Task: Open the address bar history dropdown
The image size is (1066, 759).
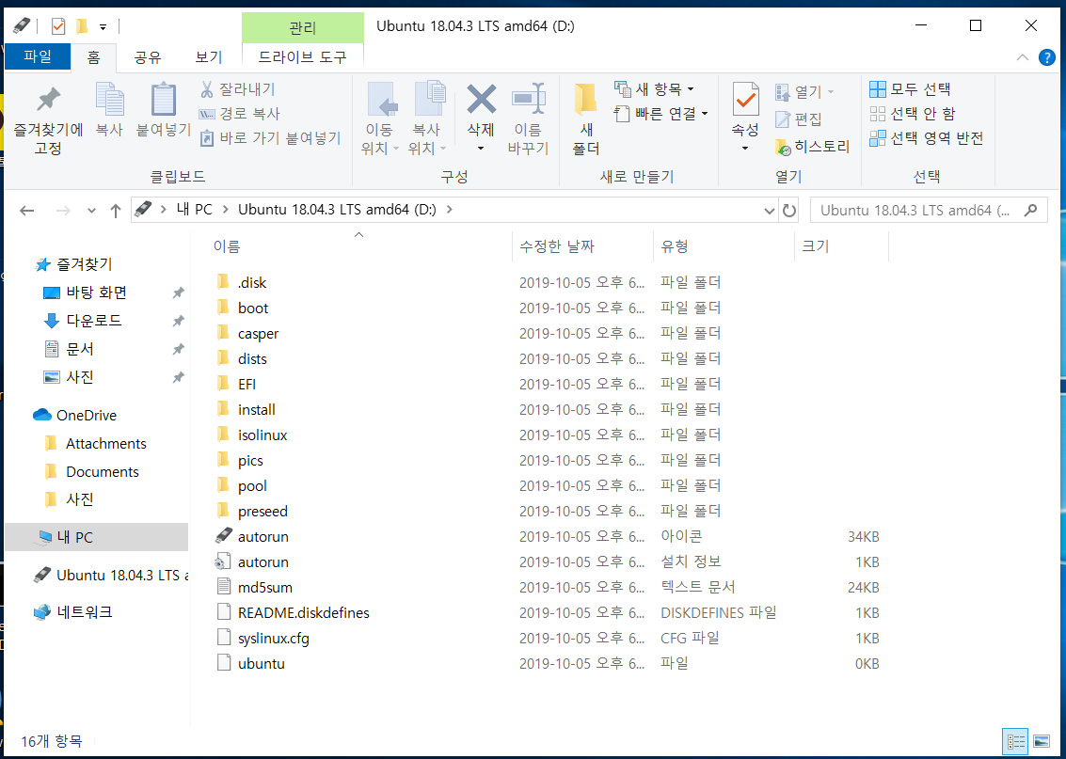Action: pos(769,211)
